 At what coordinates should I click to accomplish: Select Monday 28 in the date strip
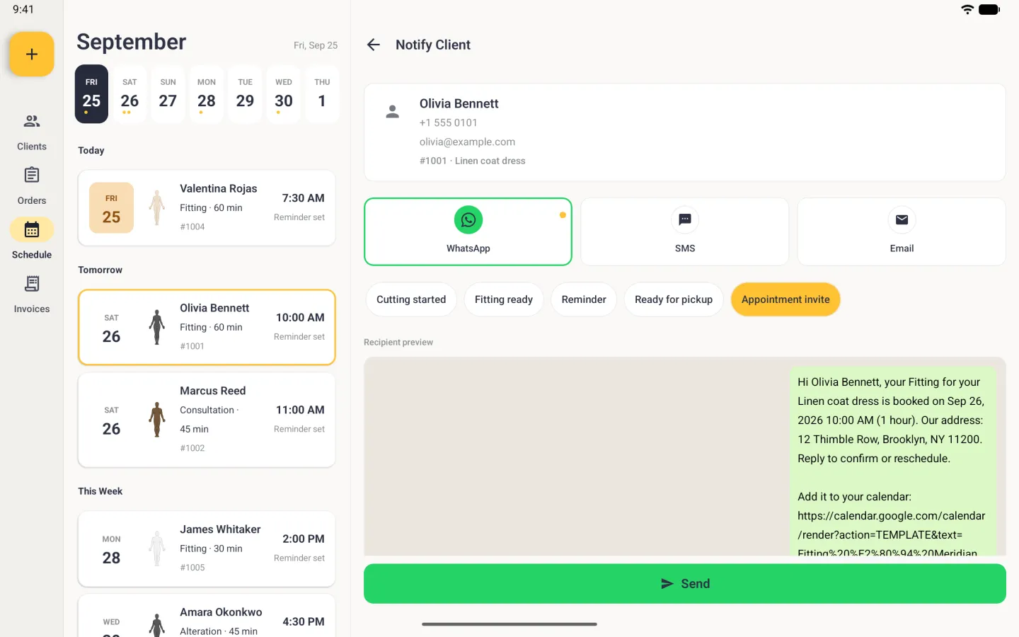(207, 94)
